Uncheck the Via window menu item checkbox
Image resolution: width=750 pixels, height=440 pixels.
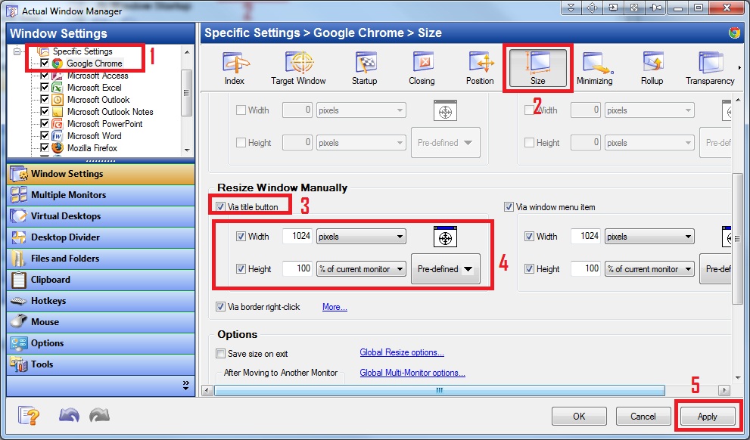click(x=509, y=207)
